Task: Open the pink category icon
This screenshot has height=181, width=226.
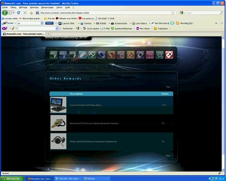Action: click(150, 55)
